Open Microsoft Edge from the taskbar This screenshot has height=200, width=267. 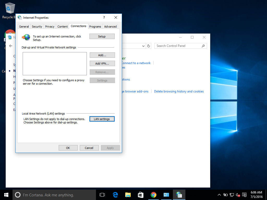[x=115, y=195]
